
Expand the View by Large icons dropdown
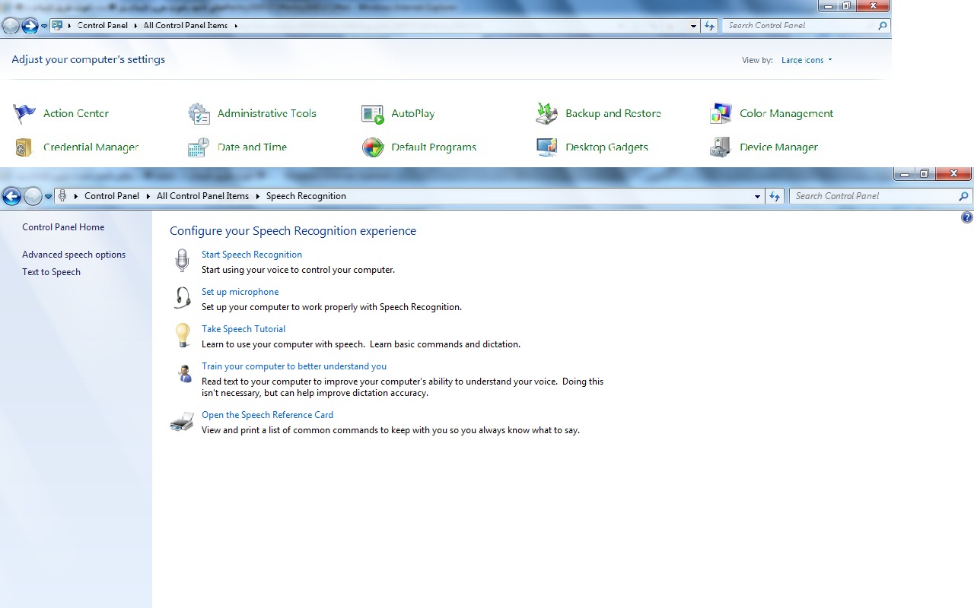point(807,60)
